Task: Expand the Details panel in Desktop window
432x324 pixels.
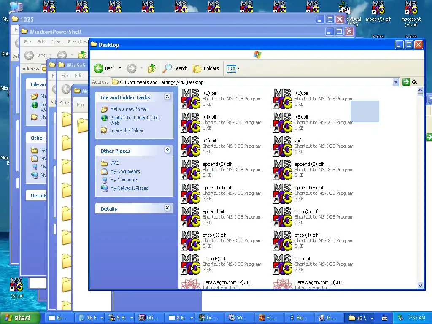Action: pos(167,208)
